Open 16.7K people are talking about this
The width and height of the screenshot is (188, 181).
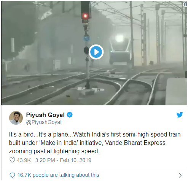tap(58, 175)
